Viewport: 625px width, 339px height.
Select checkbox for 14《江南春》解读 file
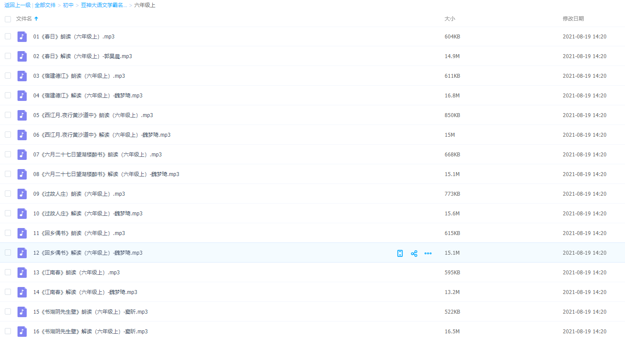8,292
